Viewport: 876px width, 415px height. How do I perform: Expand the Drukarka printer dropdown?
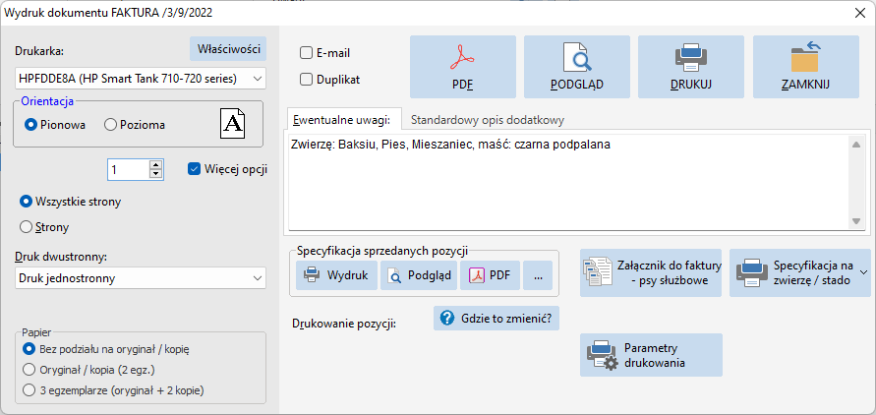[x=141, y=79]
